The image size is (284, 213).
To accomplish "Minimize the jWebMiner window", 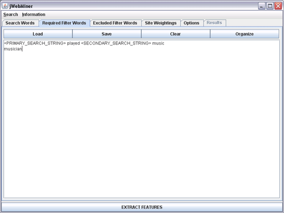I will pyautogui.click(x=262, y=6).
